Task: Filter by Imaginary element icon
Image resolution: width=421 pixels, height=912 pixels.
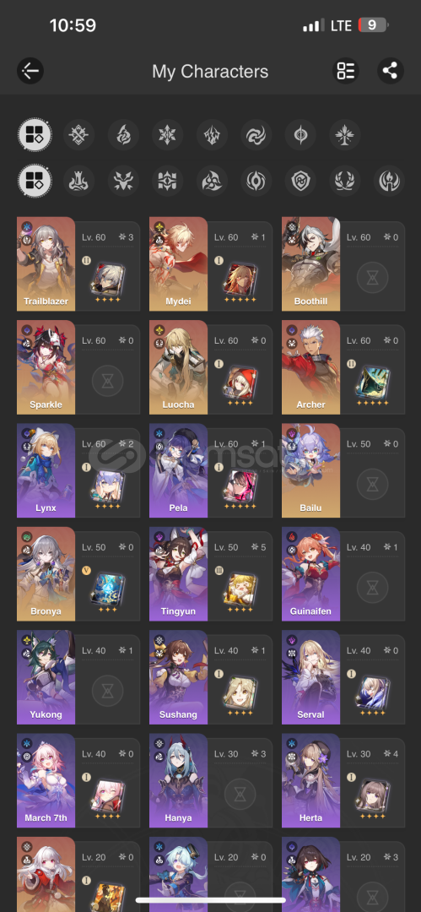Action: click(345, 135)
